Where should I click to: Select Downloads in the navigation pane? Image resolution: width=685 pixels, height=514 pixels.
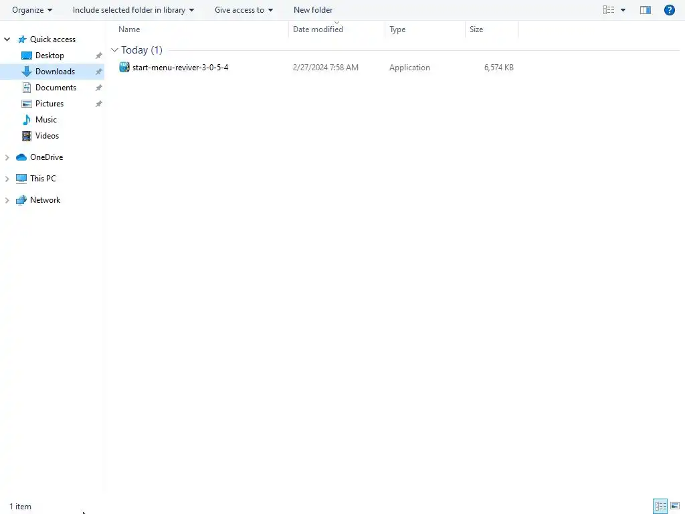(55, 72)
